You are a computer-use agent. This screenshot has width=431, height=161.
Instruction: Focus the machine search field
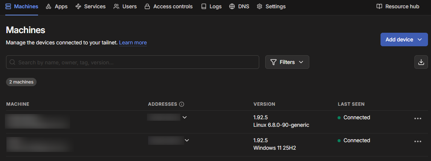pyautogui.click(x=133, y=62)
